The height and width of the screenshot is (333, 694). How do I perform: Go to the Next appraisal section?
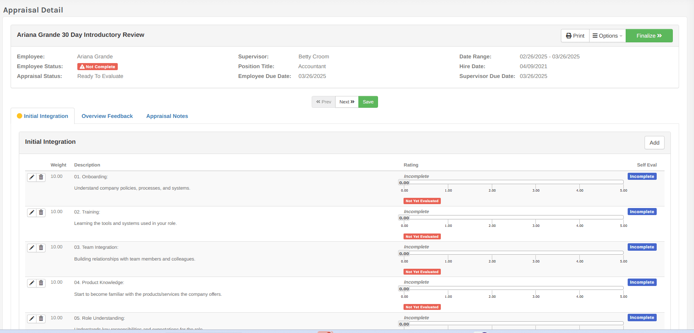pos(347,102)
